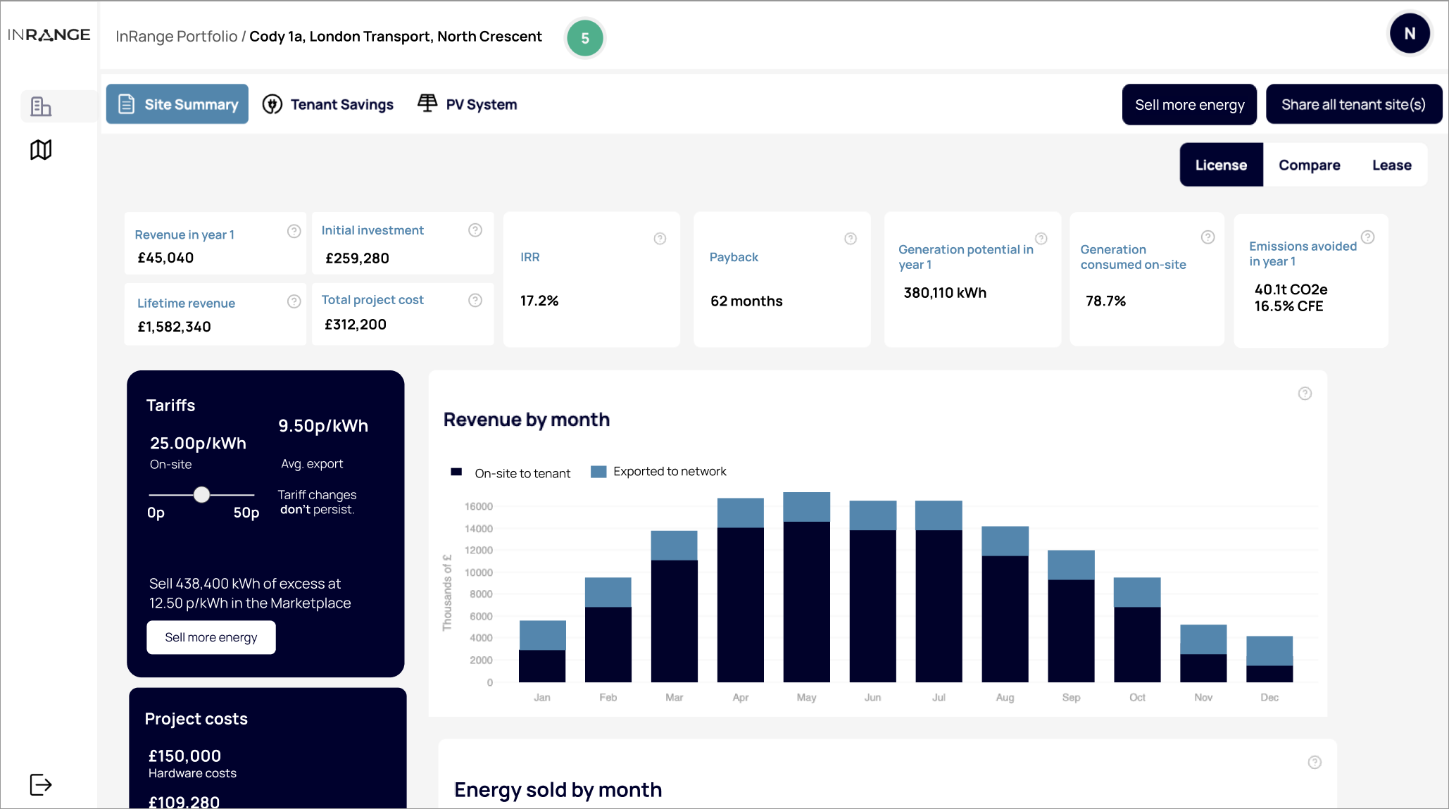Click the on-site tariff slider handle
Image resolution: width=1449 pixels, height=809 pixels.
tap(202, 494)
